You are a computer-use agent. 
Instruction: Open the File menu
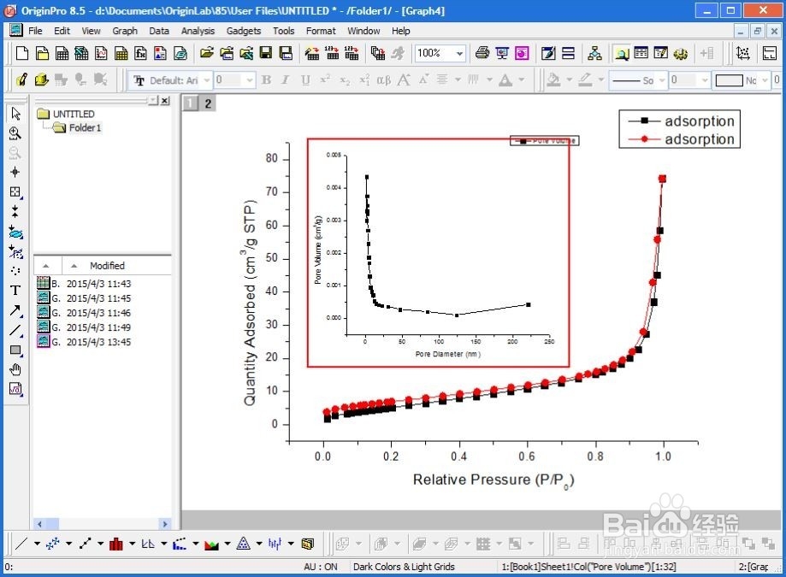tap(35, 31)
